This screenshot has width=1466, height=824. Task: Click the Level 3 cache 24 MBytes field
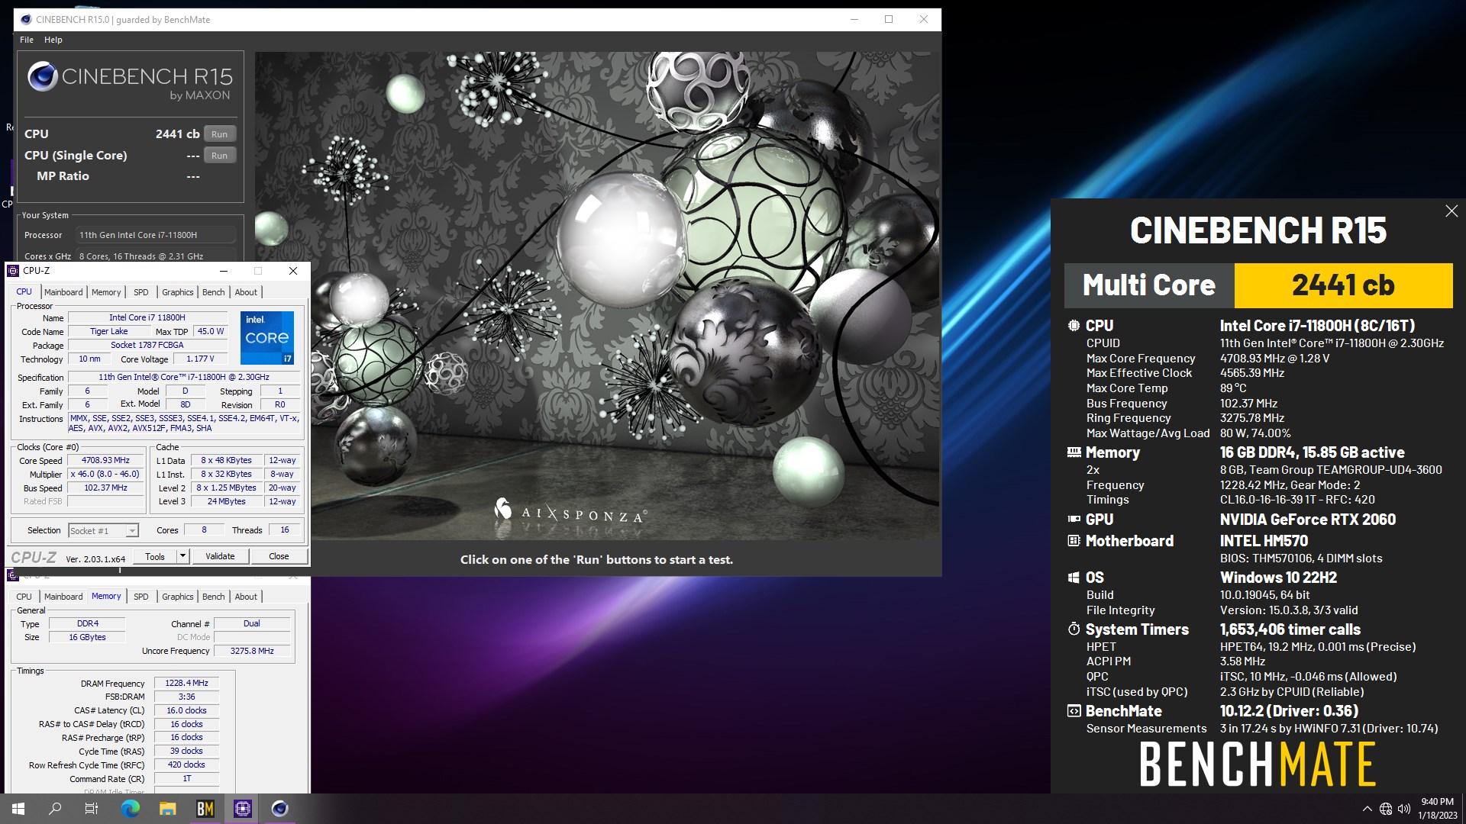click(x=227, y=502)
